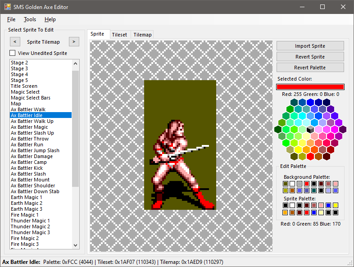Enable the View Unedited Sprite checkbox

click(13, 53)
